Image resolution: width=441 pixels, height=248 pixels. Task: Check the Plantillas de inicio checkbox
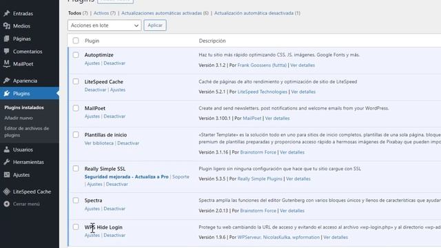pyautogui.click(x=76, y=135)
